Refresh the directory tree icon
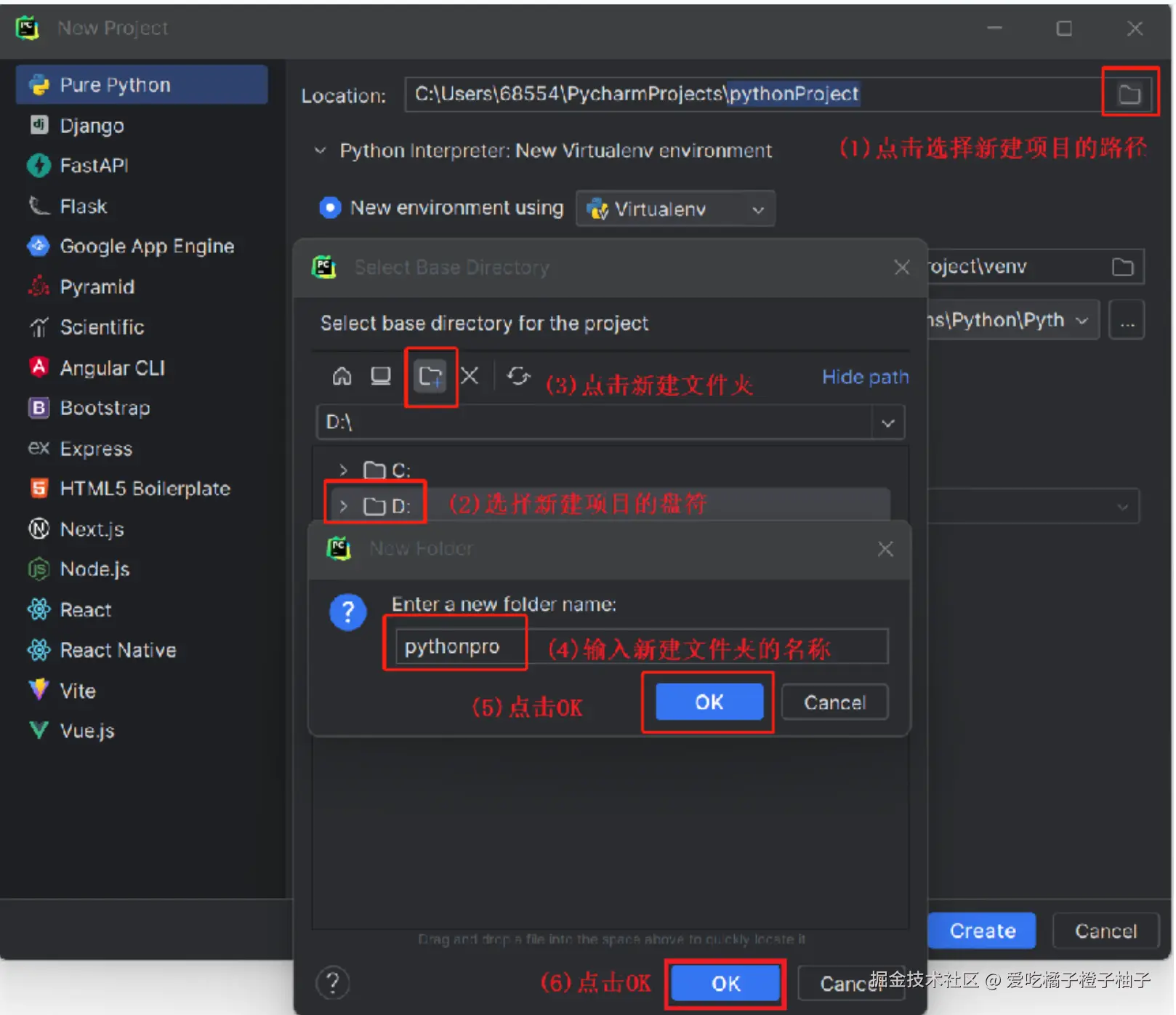1176x1015 pixels. tap(518, 377)
